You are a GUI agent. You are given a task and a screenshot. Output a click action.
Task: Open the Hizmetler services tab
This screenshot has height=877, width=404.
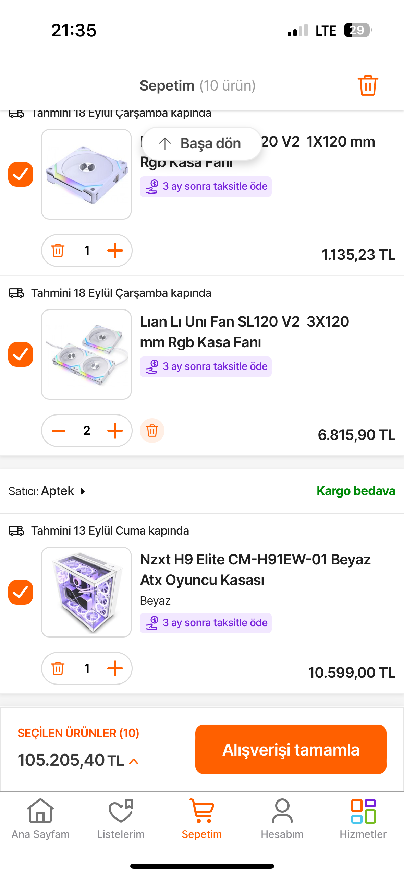(x=363, y=819)
